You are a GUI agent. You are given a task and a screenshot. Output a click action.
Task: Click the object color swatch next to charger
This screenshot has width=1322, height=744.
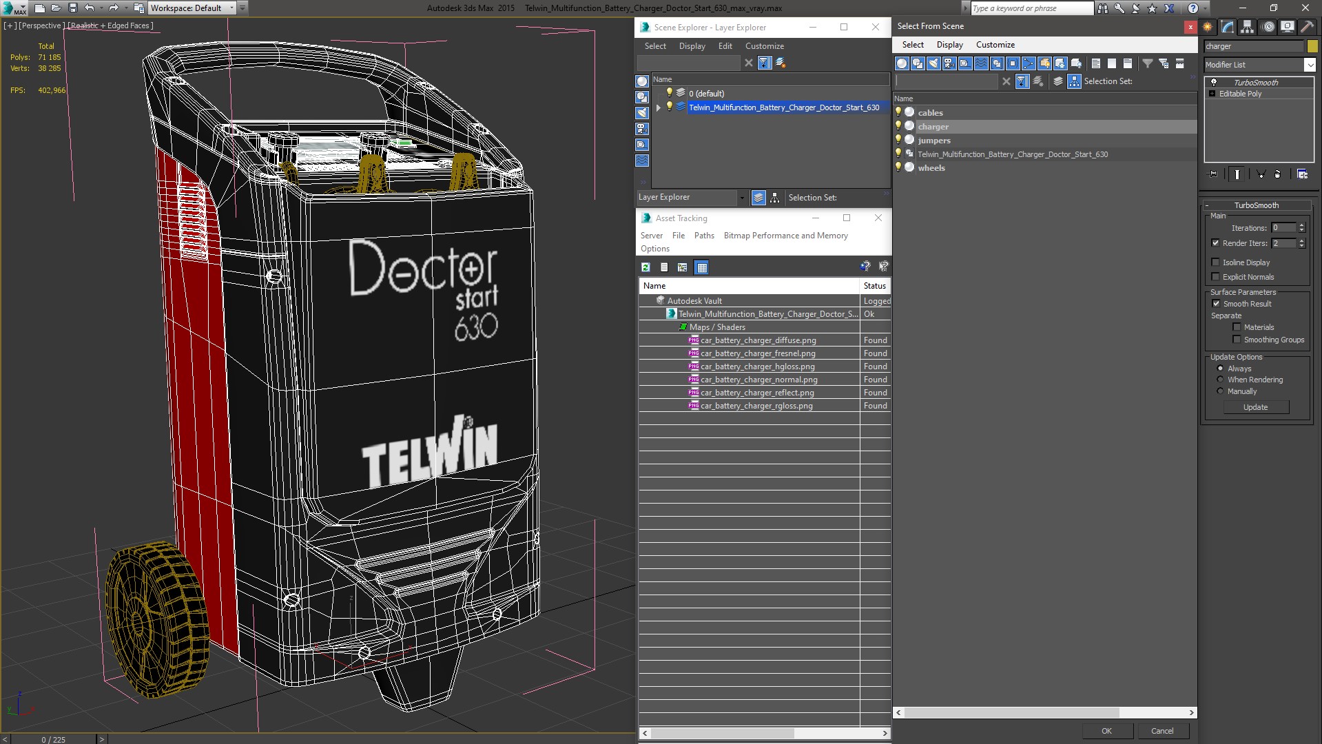click(x=1312, y=46)
